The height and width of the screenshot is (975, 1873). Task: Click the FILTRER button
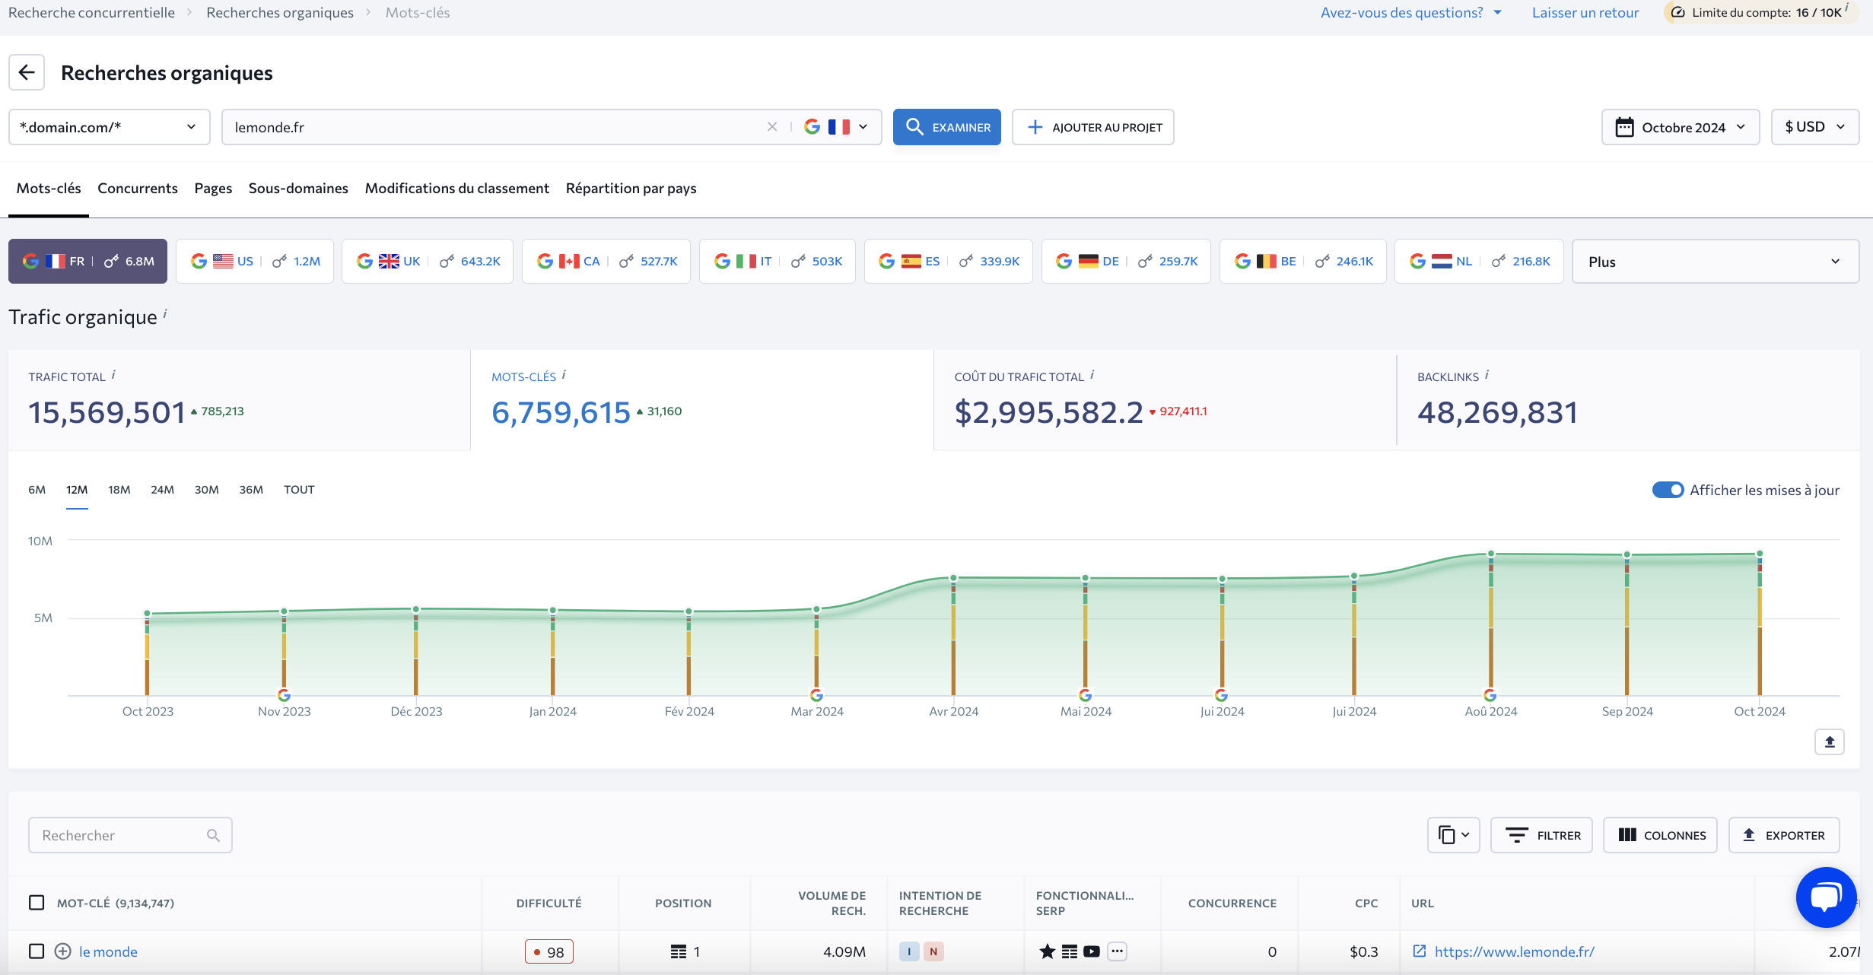click(1541, 835)
